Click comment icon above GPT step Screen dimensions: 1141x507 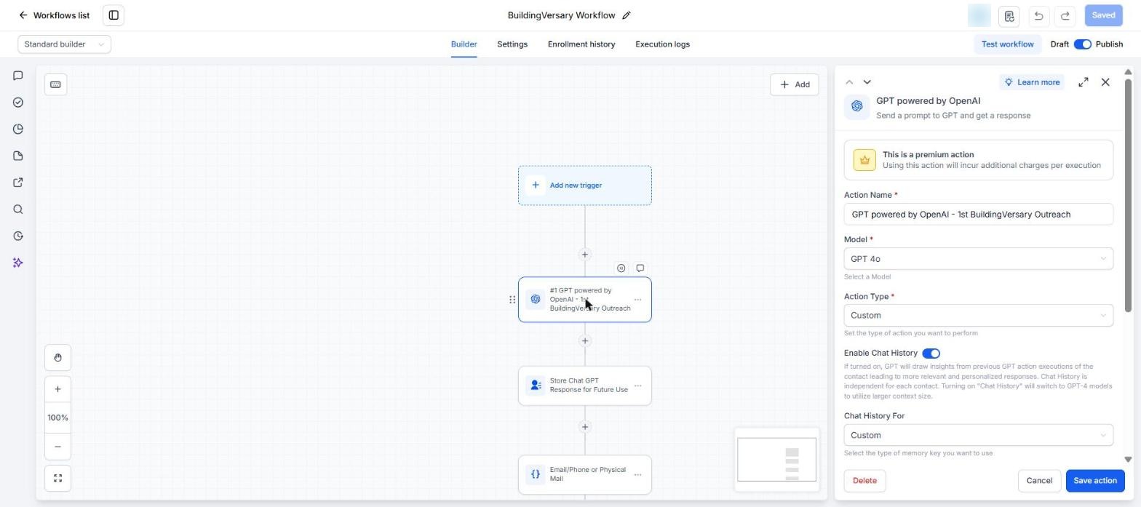[x=640, y=268]
